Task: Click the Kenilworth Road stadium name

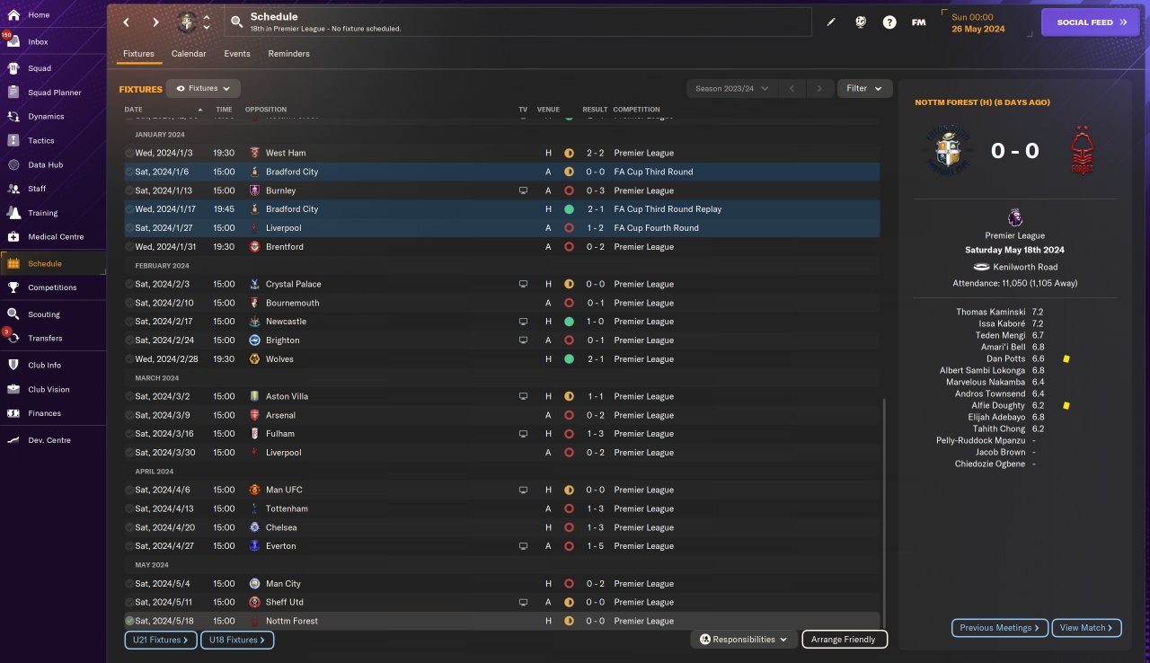Action: coord(1025,267)
